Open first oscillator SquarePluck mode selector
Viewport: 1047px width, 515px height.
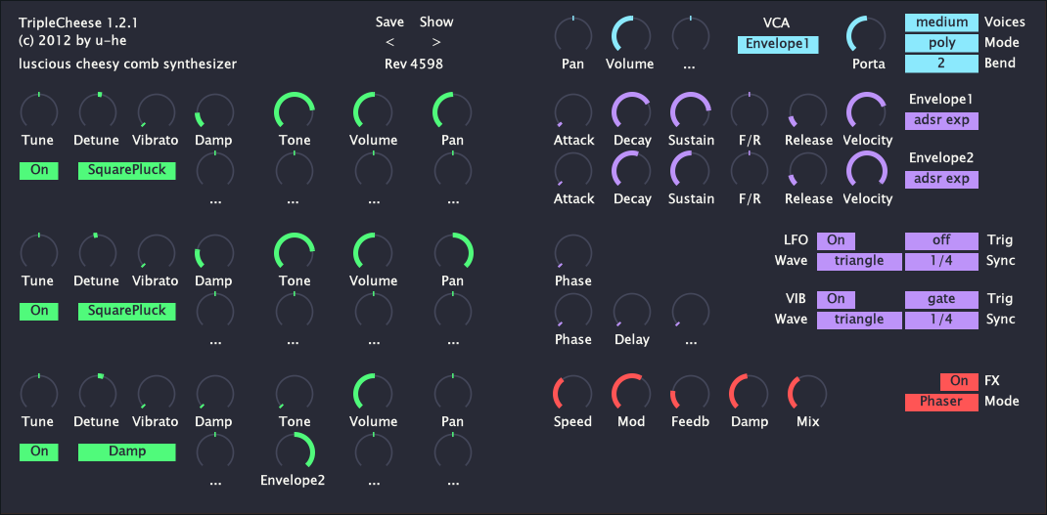[x=127, y=170]
